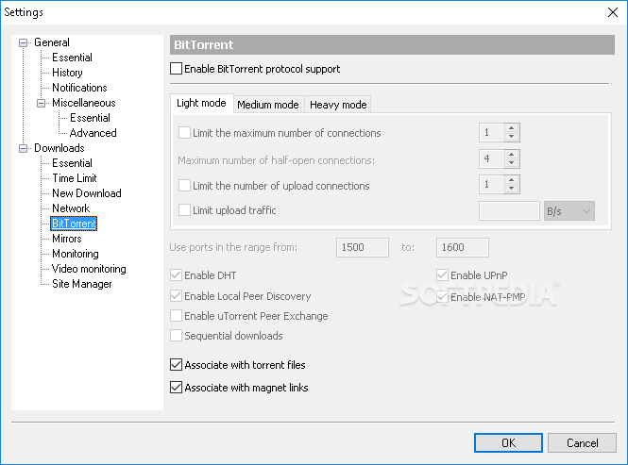Click the upload connections number field
Viewport: 628px width, 465px height.
[492, 185]
